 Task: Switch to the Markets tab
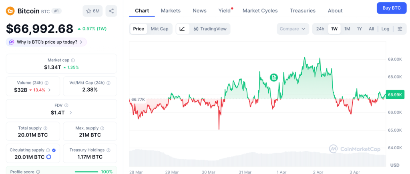point(171,11)
